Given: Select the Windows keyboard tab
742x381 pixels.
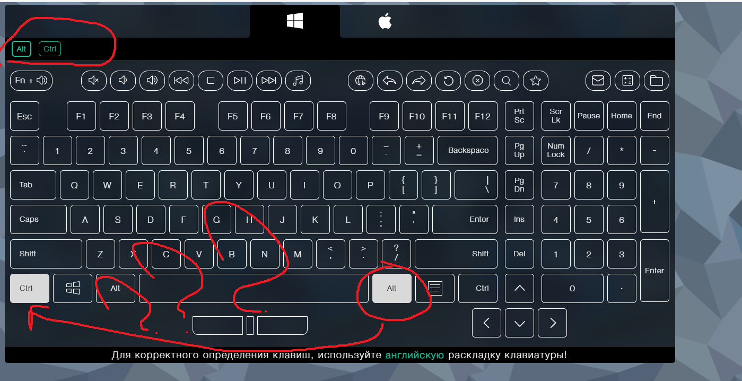Looking at the screenshot, I should [x=295, y=21].
